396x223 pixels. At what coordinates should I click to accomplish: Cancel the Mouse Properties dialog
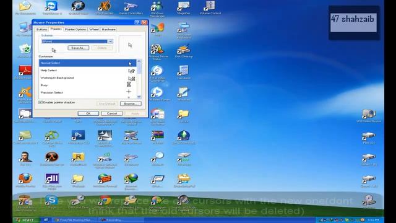pyautogui.click(x=111, y=113)
